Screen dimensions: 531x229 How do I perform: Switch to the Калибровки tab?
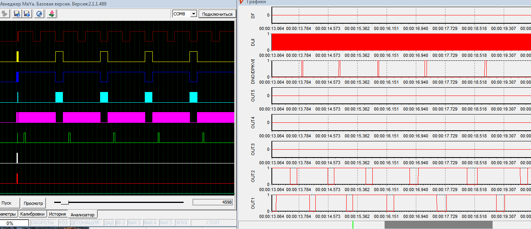click(x=32, y=214)
